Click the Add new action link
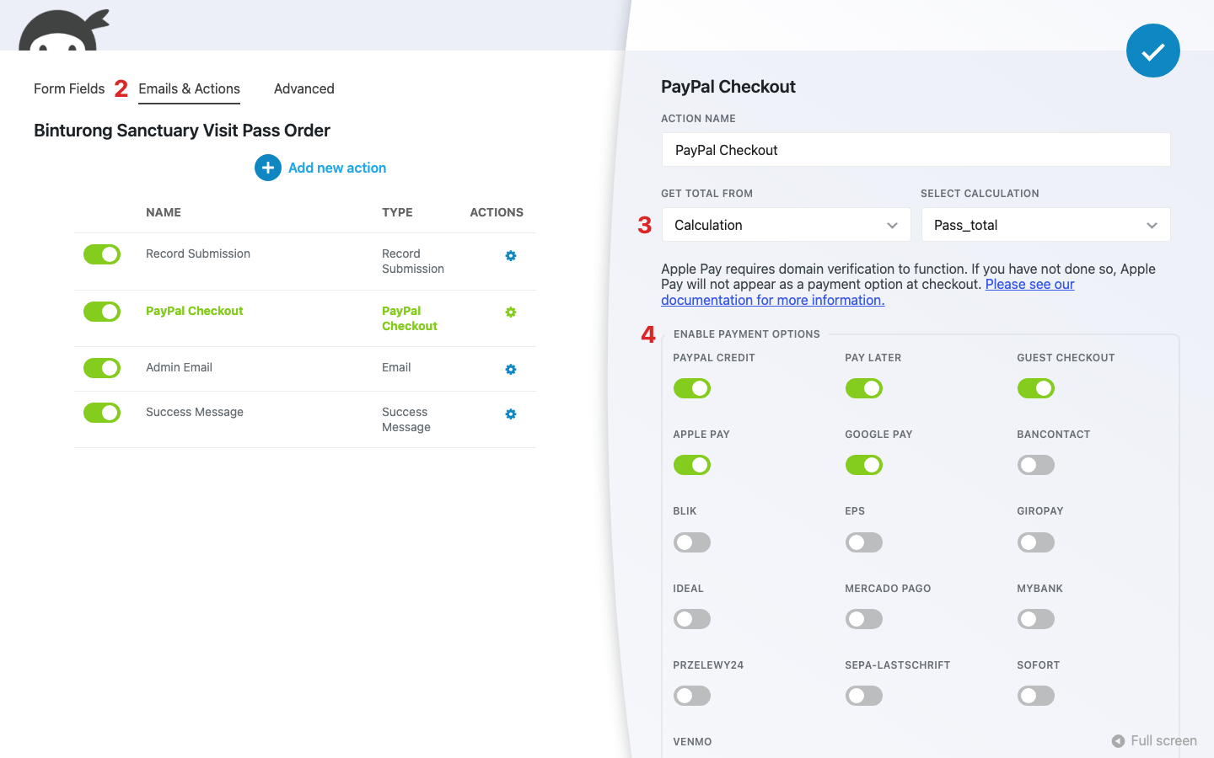The height and width of the screenshot is (758, 1214). tap(337, 168)
